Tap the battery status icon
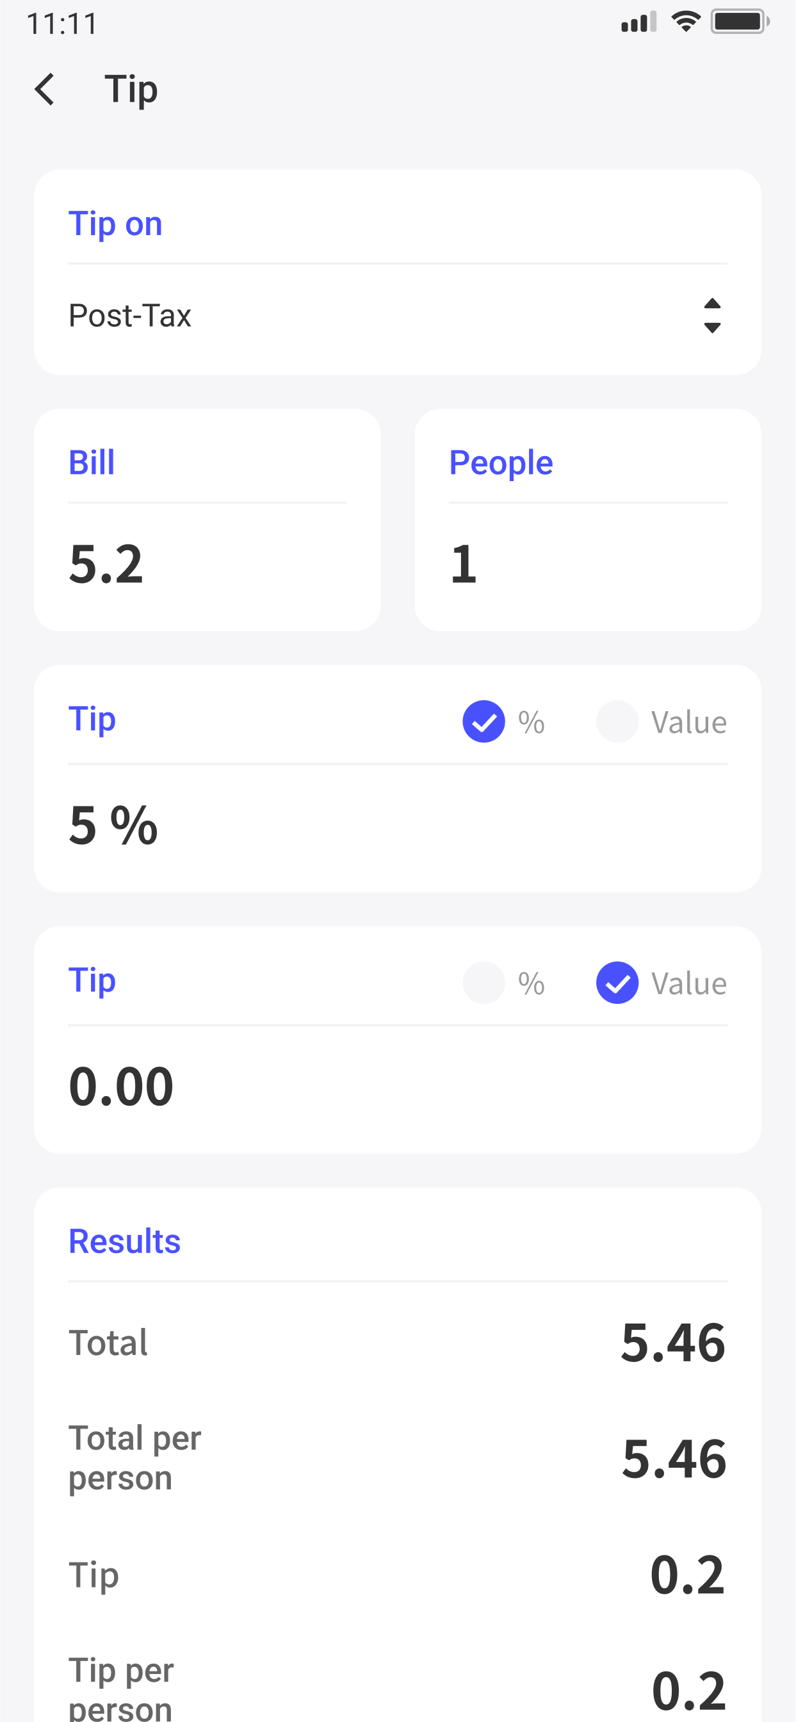This screenshot has height=1722, width=796. [x=739, y=22]
